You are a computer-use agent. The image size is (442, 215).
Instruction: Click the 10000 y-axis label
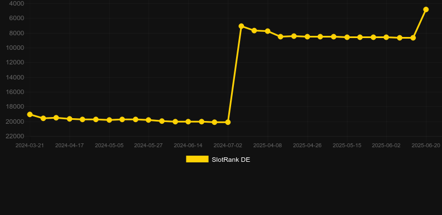point(15,48)
